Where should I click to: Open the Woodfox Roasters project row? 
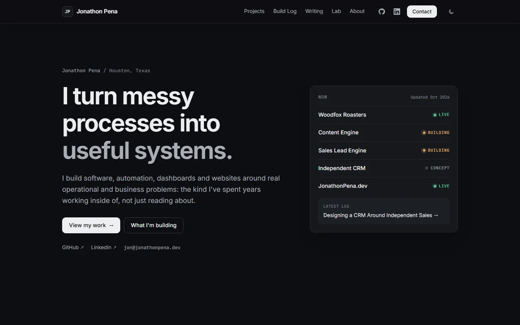coord(384,115)
